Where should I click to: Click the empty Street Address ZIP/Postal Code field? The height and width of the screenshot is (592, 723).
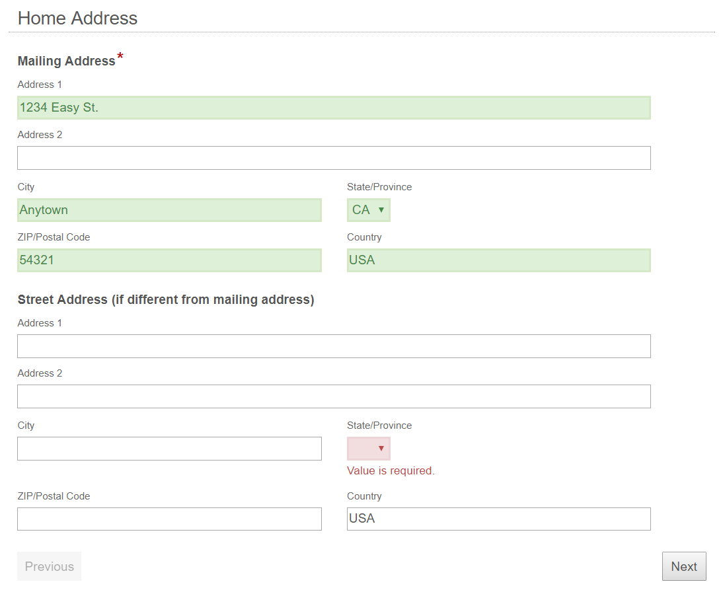pos(169,519)
